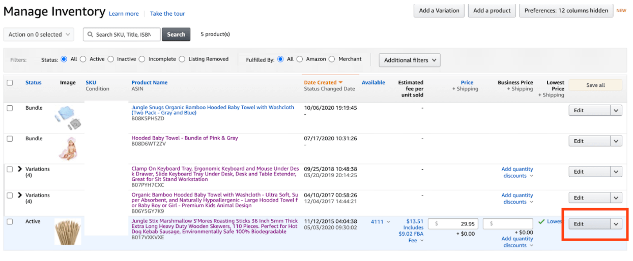The image size is (633, 261).
Task: Expand the Organic Bamboo Towel variations arrow
Action: [x=20, y=195]
